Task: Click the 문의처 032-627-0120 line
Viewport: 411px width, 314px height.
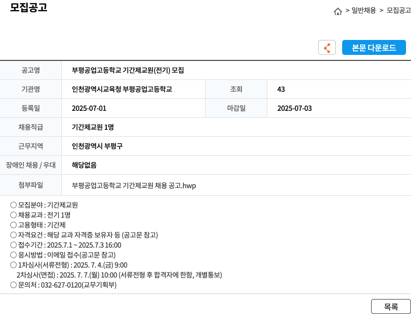Action: click(x=63, y=285)
